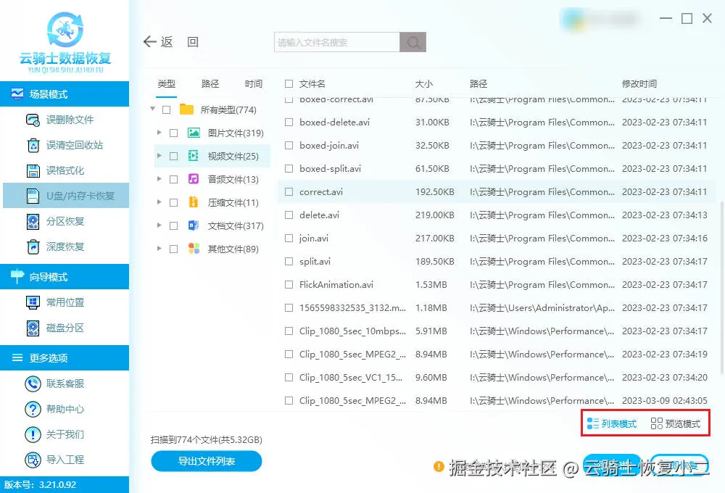725x493 pixels.
Task: Check the box for correct.avi
Action: [289, 191]
